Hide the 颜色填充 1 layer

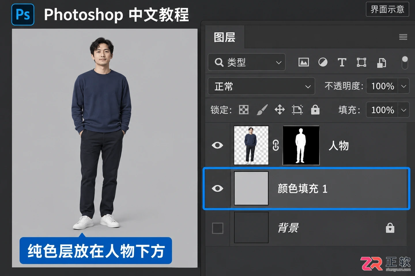(x=217, y=188)
